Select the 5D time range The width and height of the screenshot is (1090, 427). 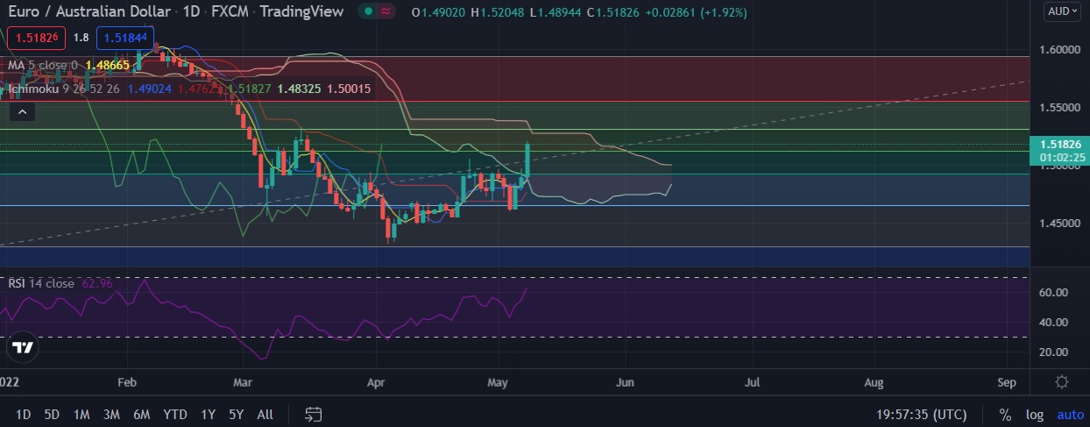[x=52, y=415]
